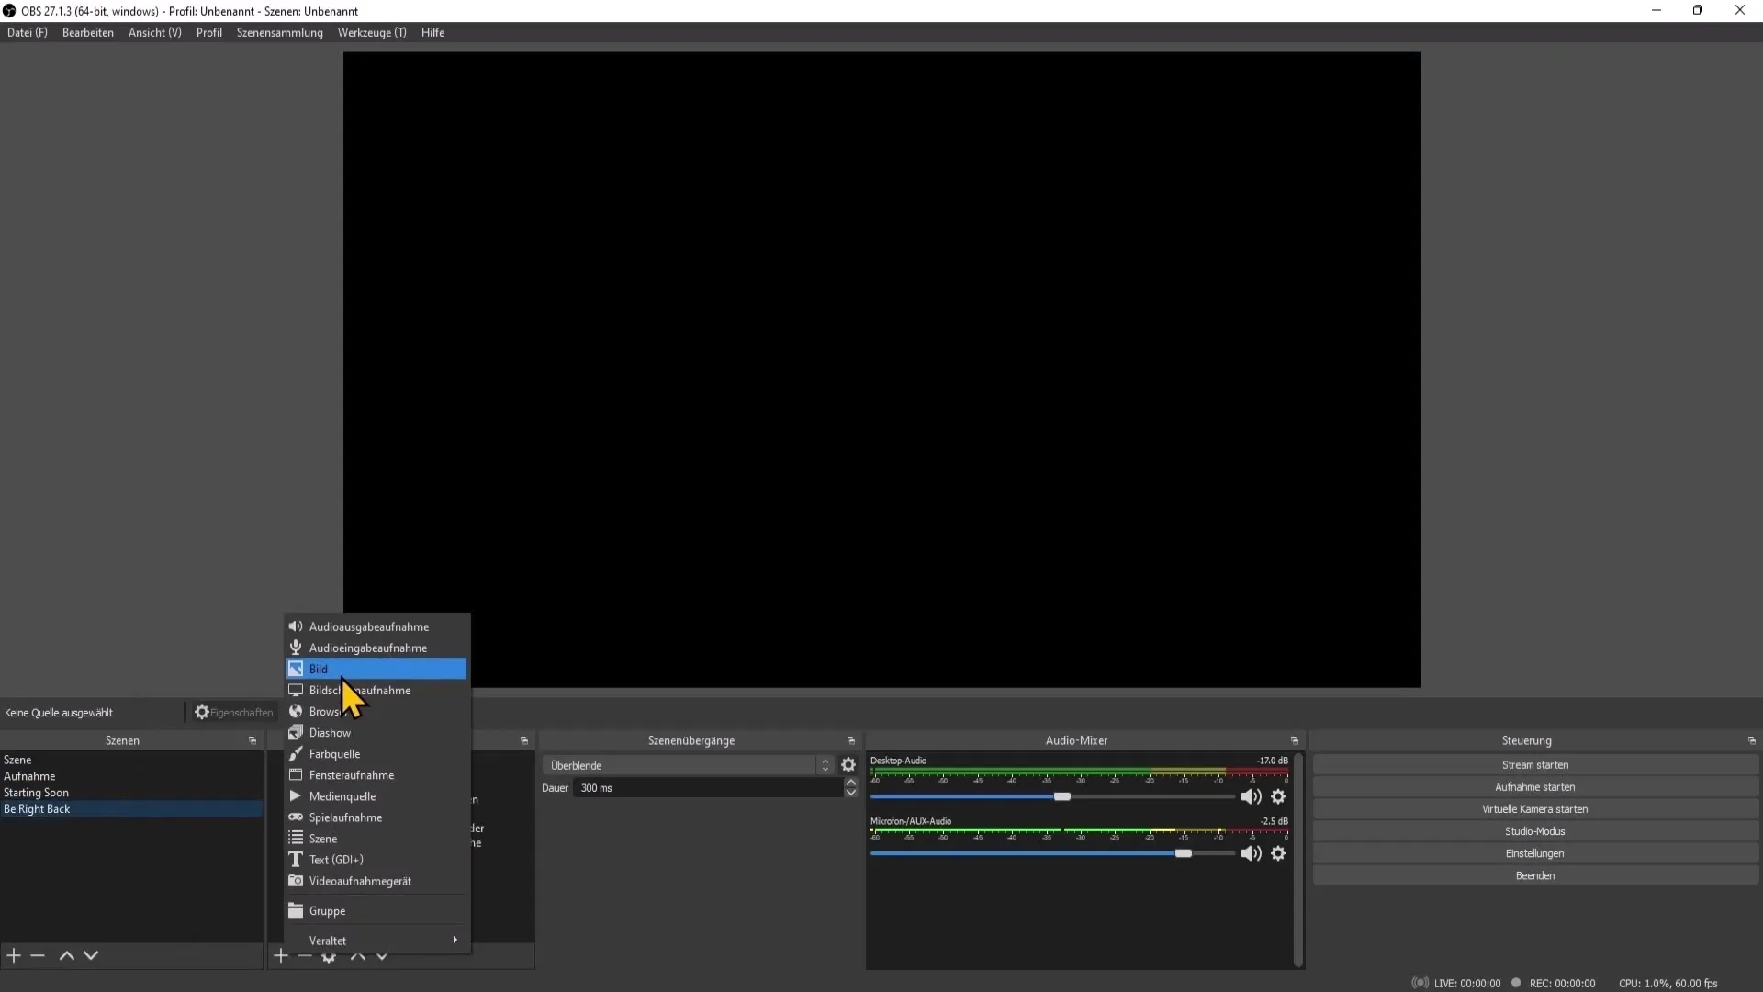Viewport: 1763px width, 992px height.
Task: Open transition properties gear icon
Action: (x=848, y=765)
